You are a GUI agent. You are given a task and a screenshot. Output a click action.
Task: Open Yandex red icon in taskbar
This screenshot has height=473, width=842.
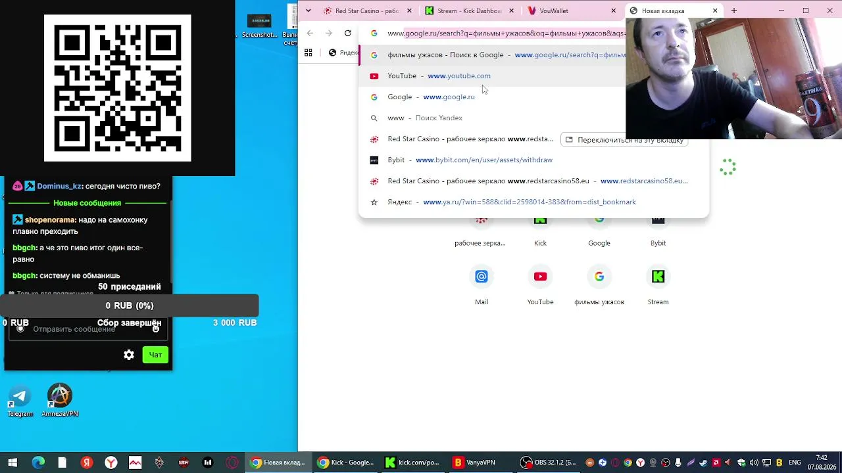click(87, 462)
